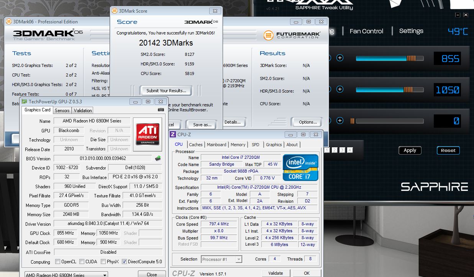
Task: Click the Core Speed 797.4 MHz value
Action: (219, 224)
